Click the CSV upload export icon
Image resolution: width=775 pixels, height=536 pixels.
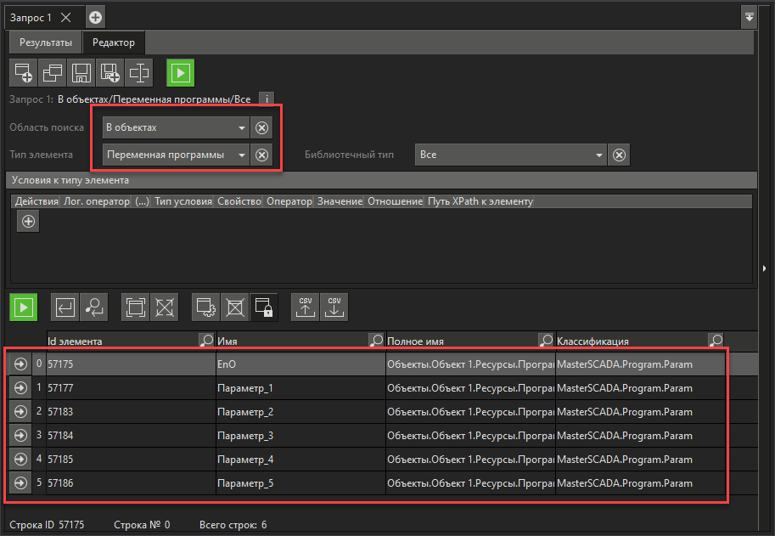[306, 307]
